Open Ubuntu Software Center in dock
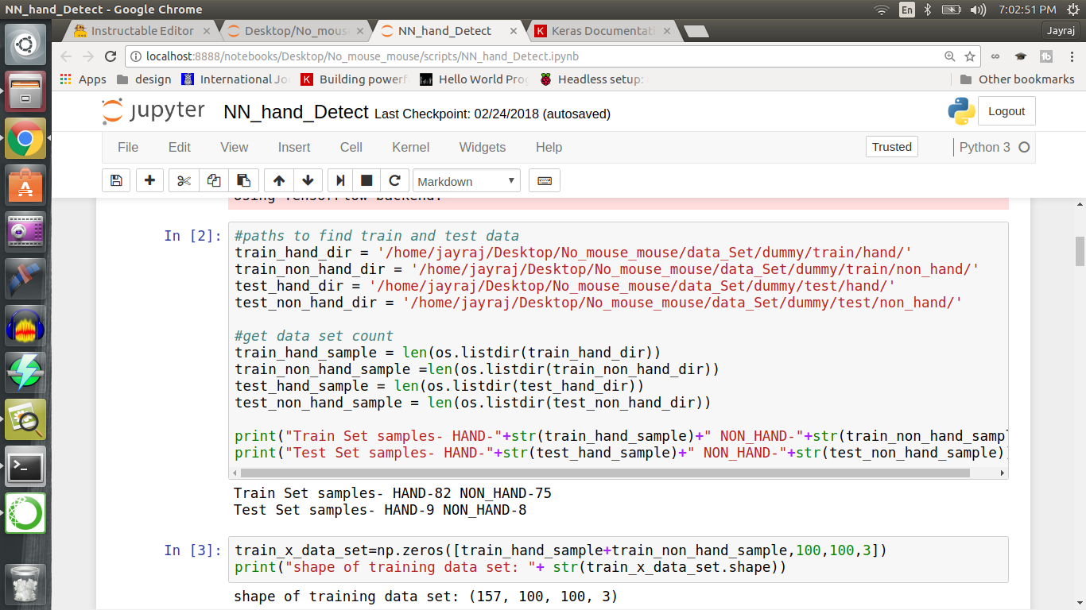 tap(25, 185)
